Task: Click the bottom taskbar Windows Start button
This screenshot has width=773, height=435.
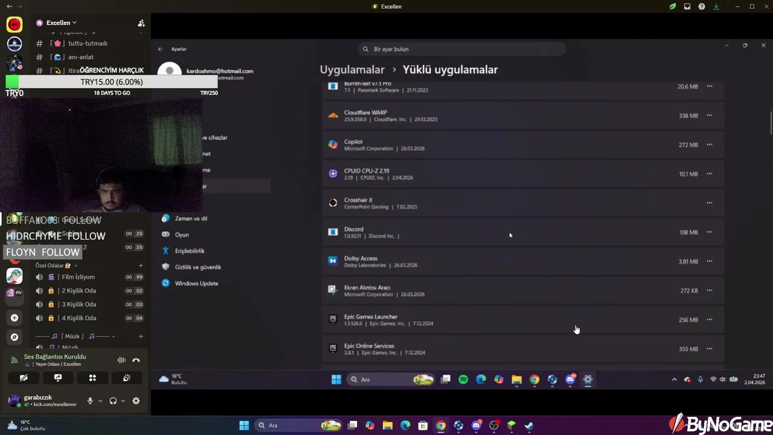Action: click(244, 425)
